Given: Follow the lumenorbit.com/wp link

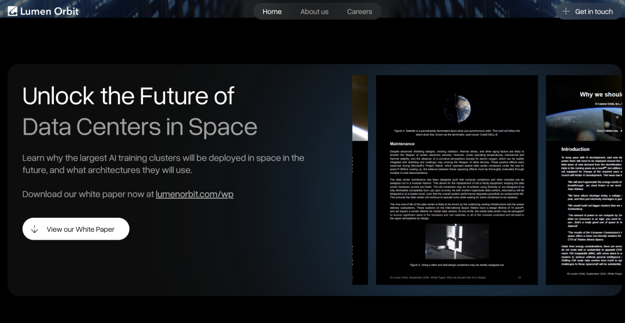Looking at the screenshot, I should click(x=194, y=194).
